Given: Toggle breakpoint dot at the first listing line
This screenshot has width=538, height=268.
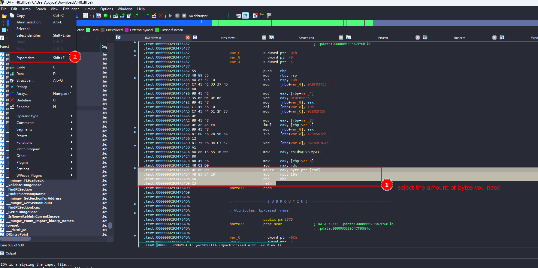Looking at the screenshot, I should (135, 42).
